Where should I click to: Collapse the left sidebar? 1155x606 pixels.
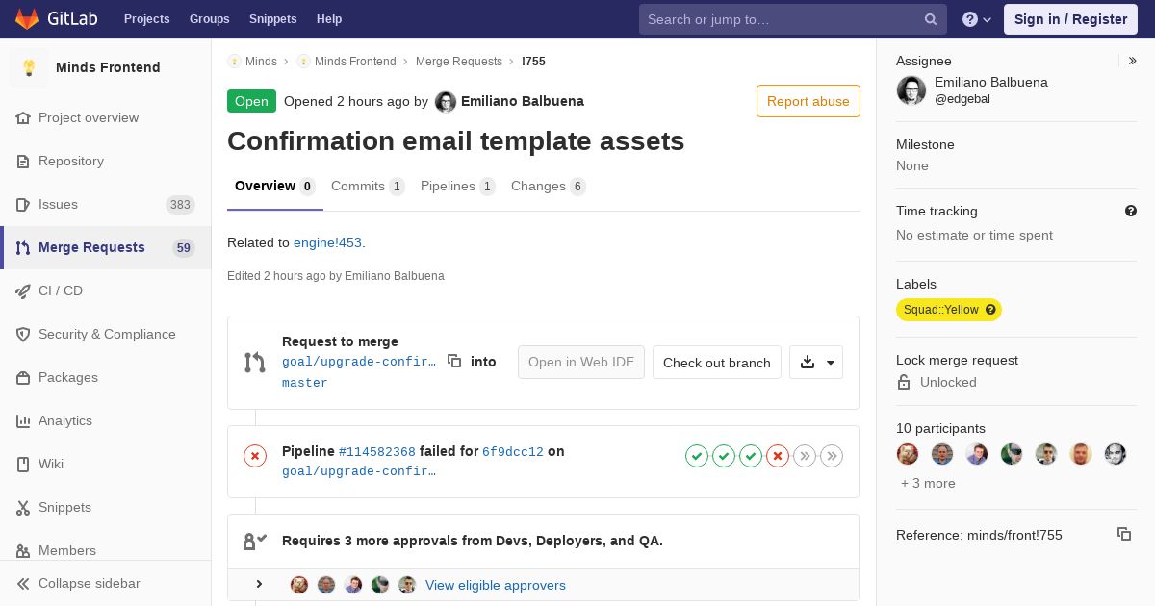(89, 584)
